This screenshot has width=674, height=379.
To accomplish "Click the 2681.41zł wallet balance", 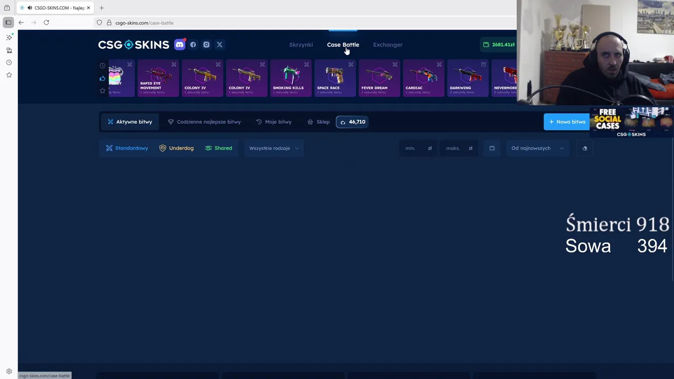I will pyautogui.click(x=498, y=45).
